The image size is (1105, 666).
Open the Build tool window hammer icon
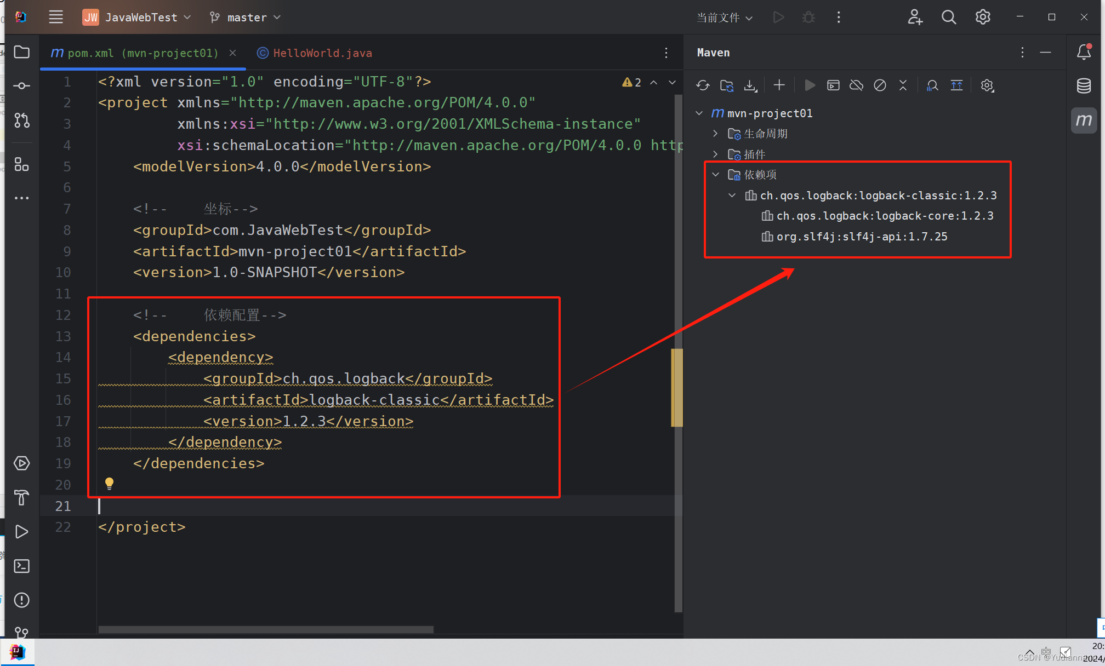[x=22, y=498]
